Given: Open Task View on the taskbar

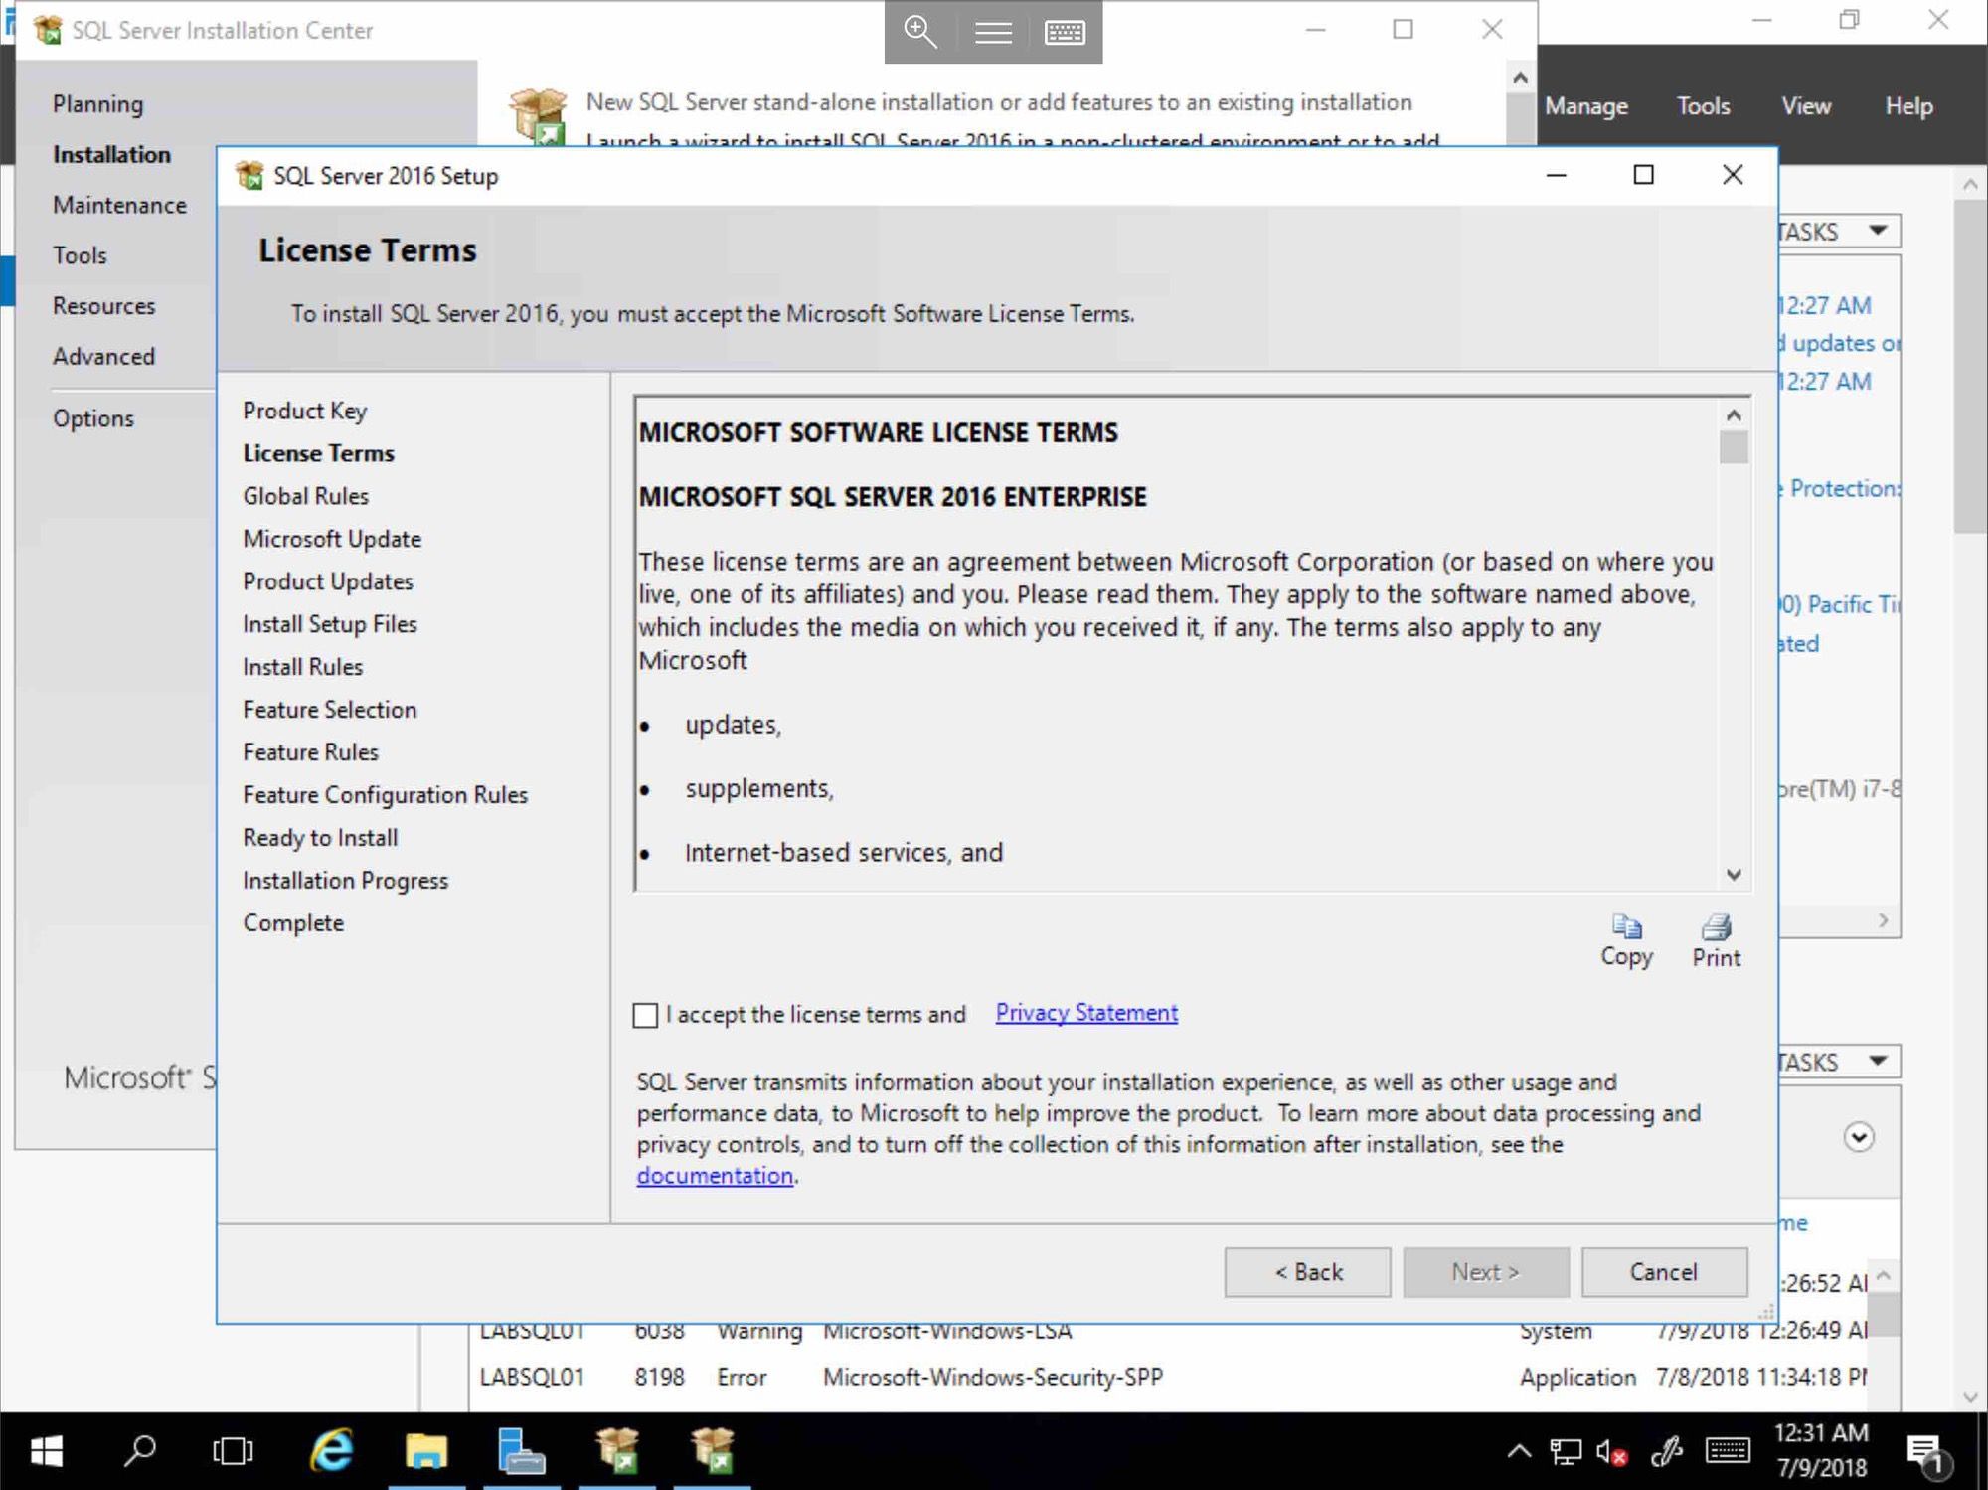Looking at the screenshot, I should (233, 1452).
